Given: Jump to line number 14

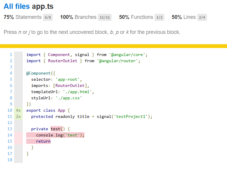Looking at the screenshot, I should 10,135.
